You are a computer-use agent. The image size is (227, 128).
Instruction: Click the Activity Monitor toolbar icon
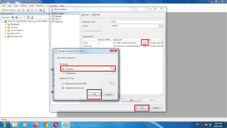(41, 10)
